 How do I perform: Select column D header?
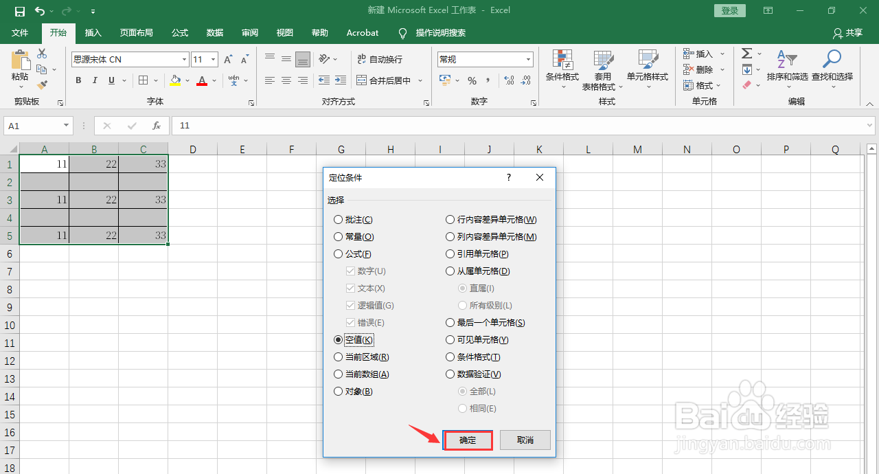193,149
